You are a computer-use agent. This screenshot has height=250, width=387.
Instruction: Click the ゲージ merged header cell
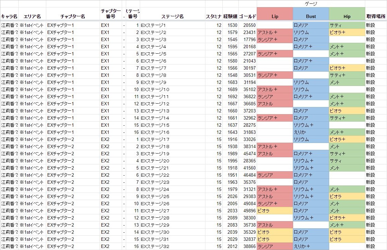pos(311,3)
